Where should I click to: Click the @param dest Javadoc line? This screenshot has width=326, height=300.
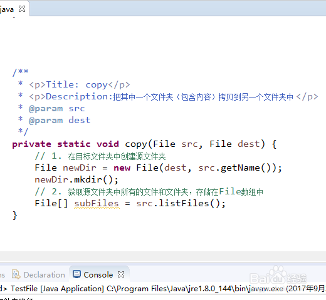[x=54, y=120]
